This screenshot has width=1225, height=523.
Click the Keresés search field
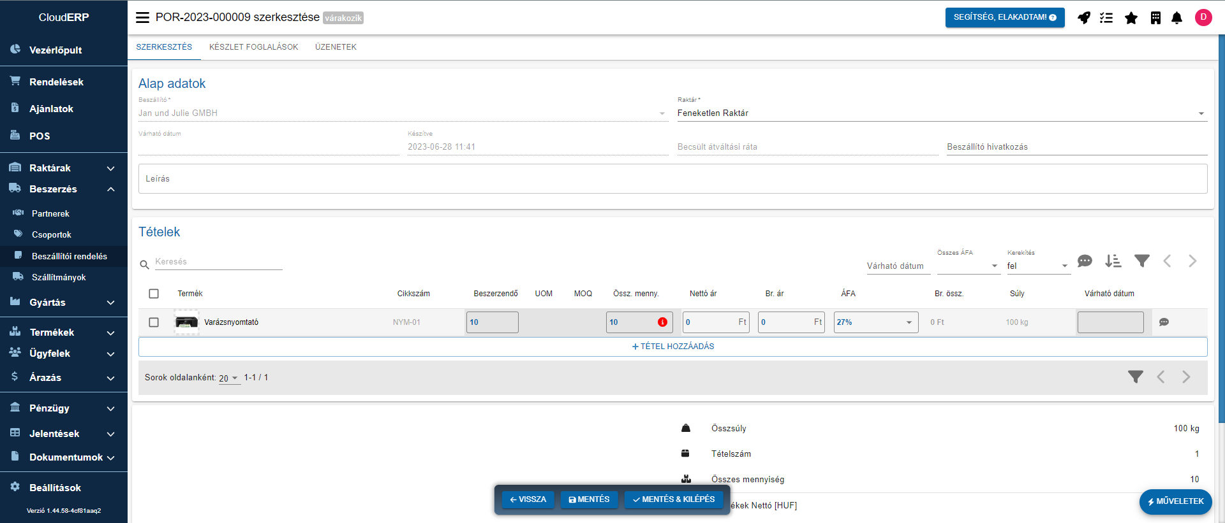pos(218,262)
